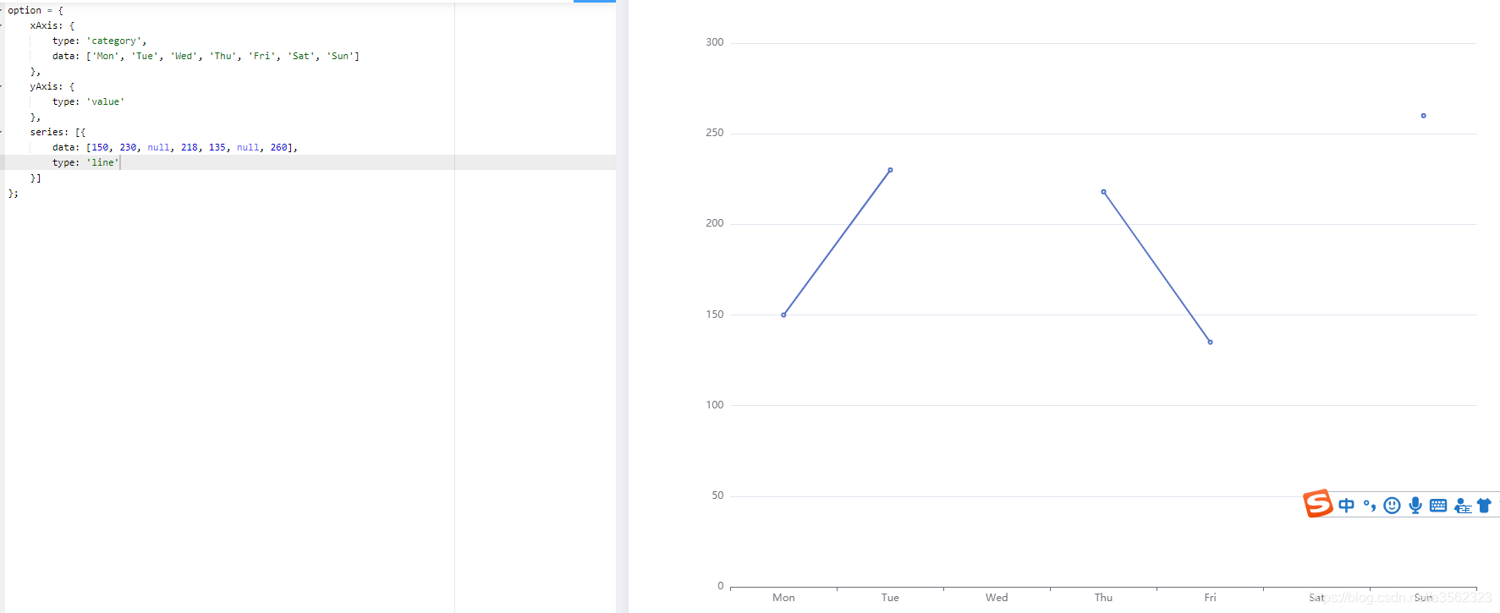Image resolution: width=1500 pixels, height=613 pixels.
Task: Click the 218 value in series data code
Action: 190,147
